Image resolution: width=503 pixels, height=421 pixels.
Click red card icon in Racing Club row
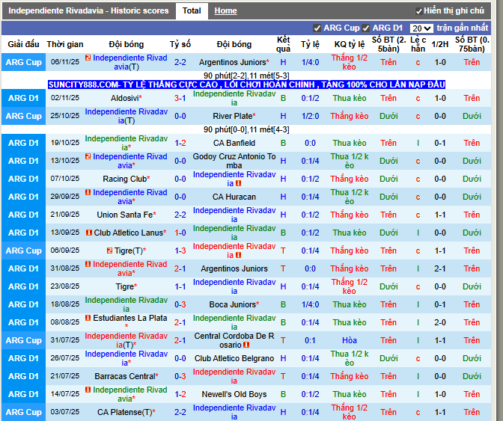point(238,183)
